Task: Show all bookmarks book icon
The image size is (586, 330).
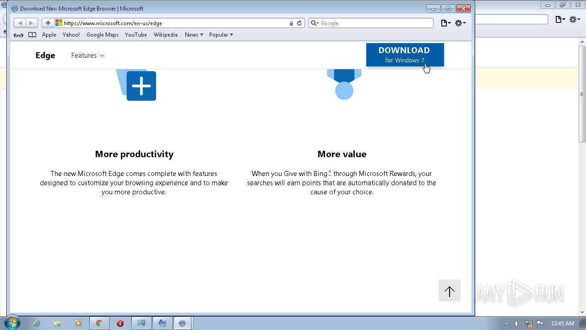Action: tap(32, 35)
